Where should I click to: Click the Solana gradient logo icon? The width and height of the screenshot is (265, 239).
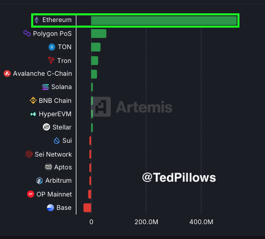coord(46,87)
